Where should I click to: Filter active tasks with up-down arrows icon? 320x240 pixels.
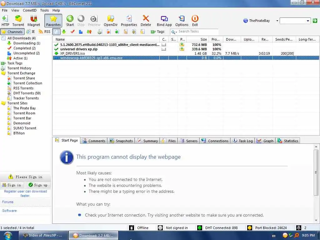click(89, 32)
